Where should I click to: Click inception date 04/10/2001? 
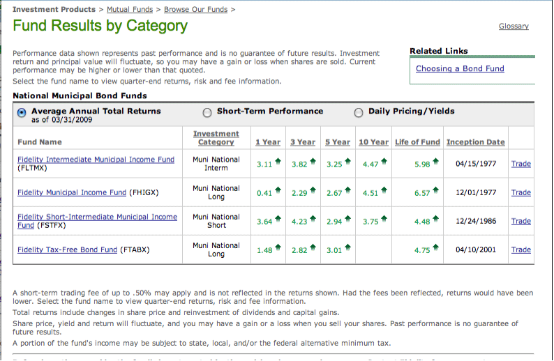476,249
